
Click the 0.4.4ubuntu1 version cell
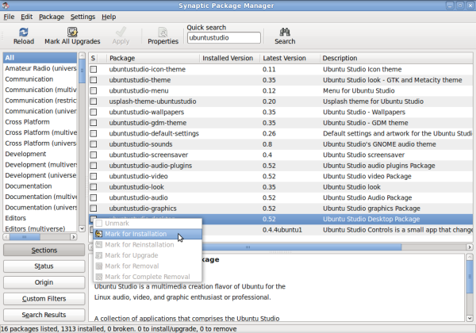pos(282,230)
